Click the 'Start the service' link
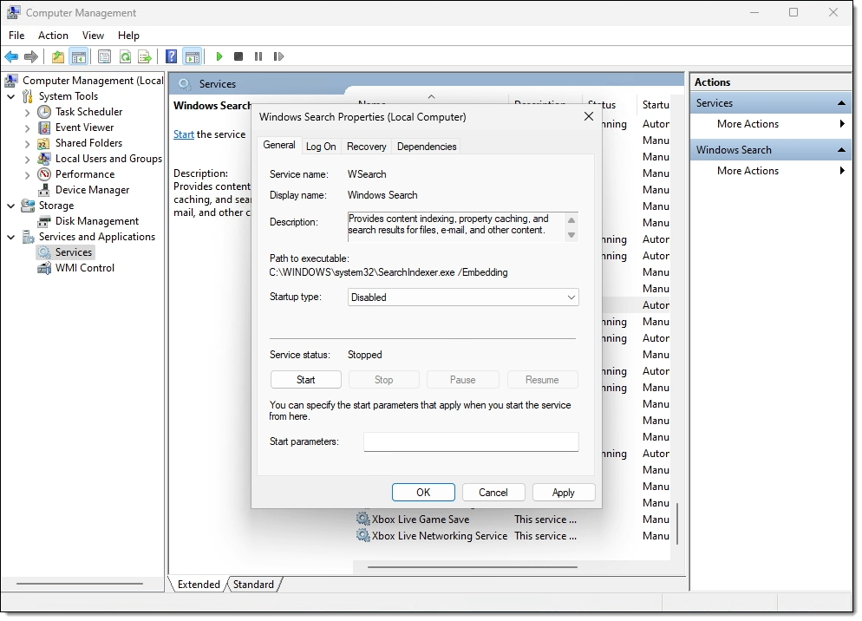 183,134
